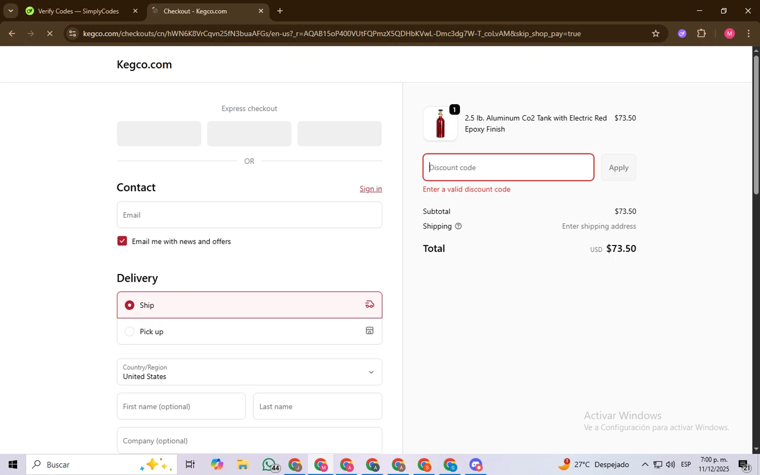Open network settings tray icon
Image resolution: width=760 pixels, height=475 pixels.
(658, 464)
